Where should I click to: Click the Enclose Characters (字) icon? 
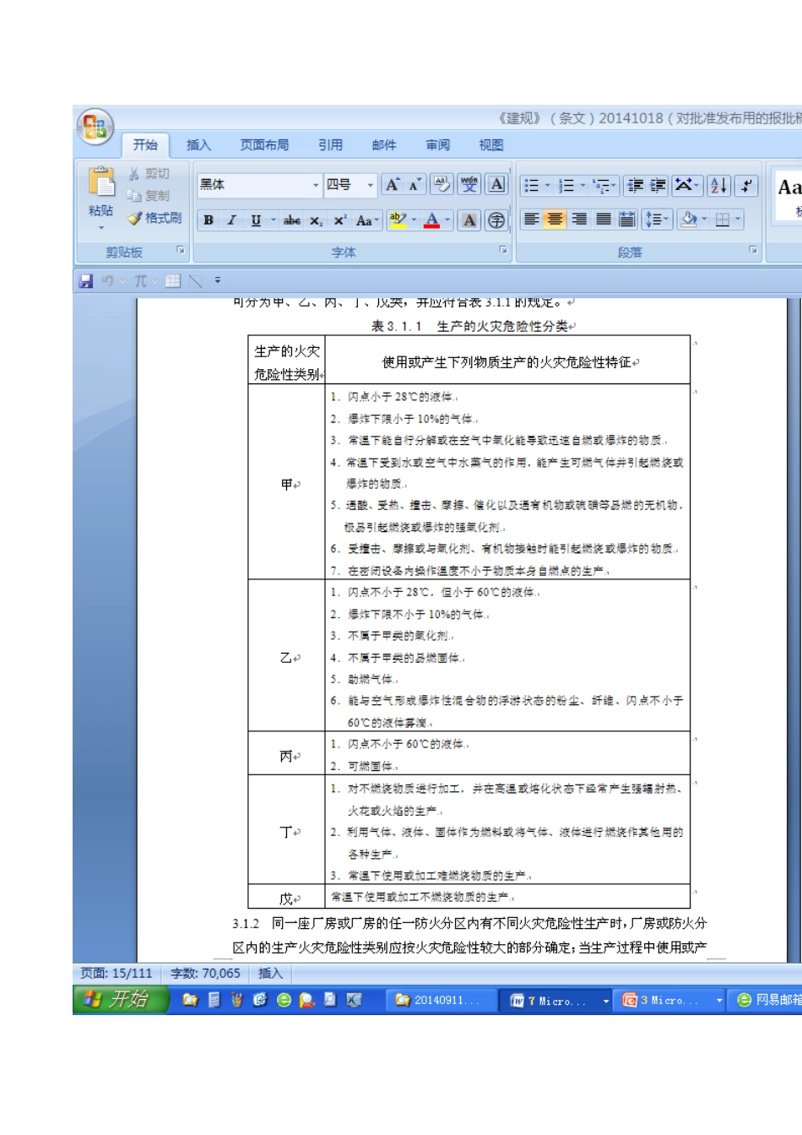497,220
